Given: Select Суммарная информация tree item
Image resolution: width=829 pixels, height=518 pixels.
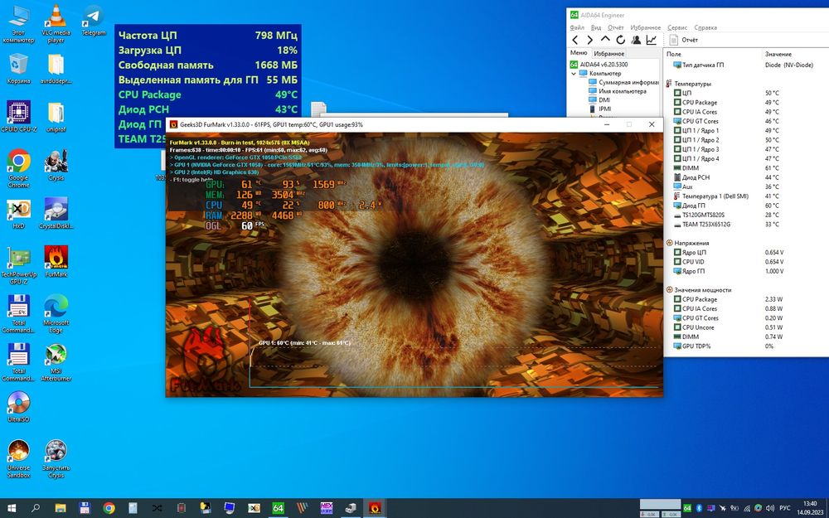Looking at the screenshot, I should (624, 82).
